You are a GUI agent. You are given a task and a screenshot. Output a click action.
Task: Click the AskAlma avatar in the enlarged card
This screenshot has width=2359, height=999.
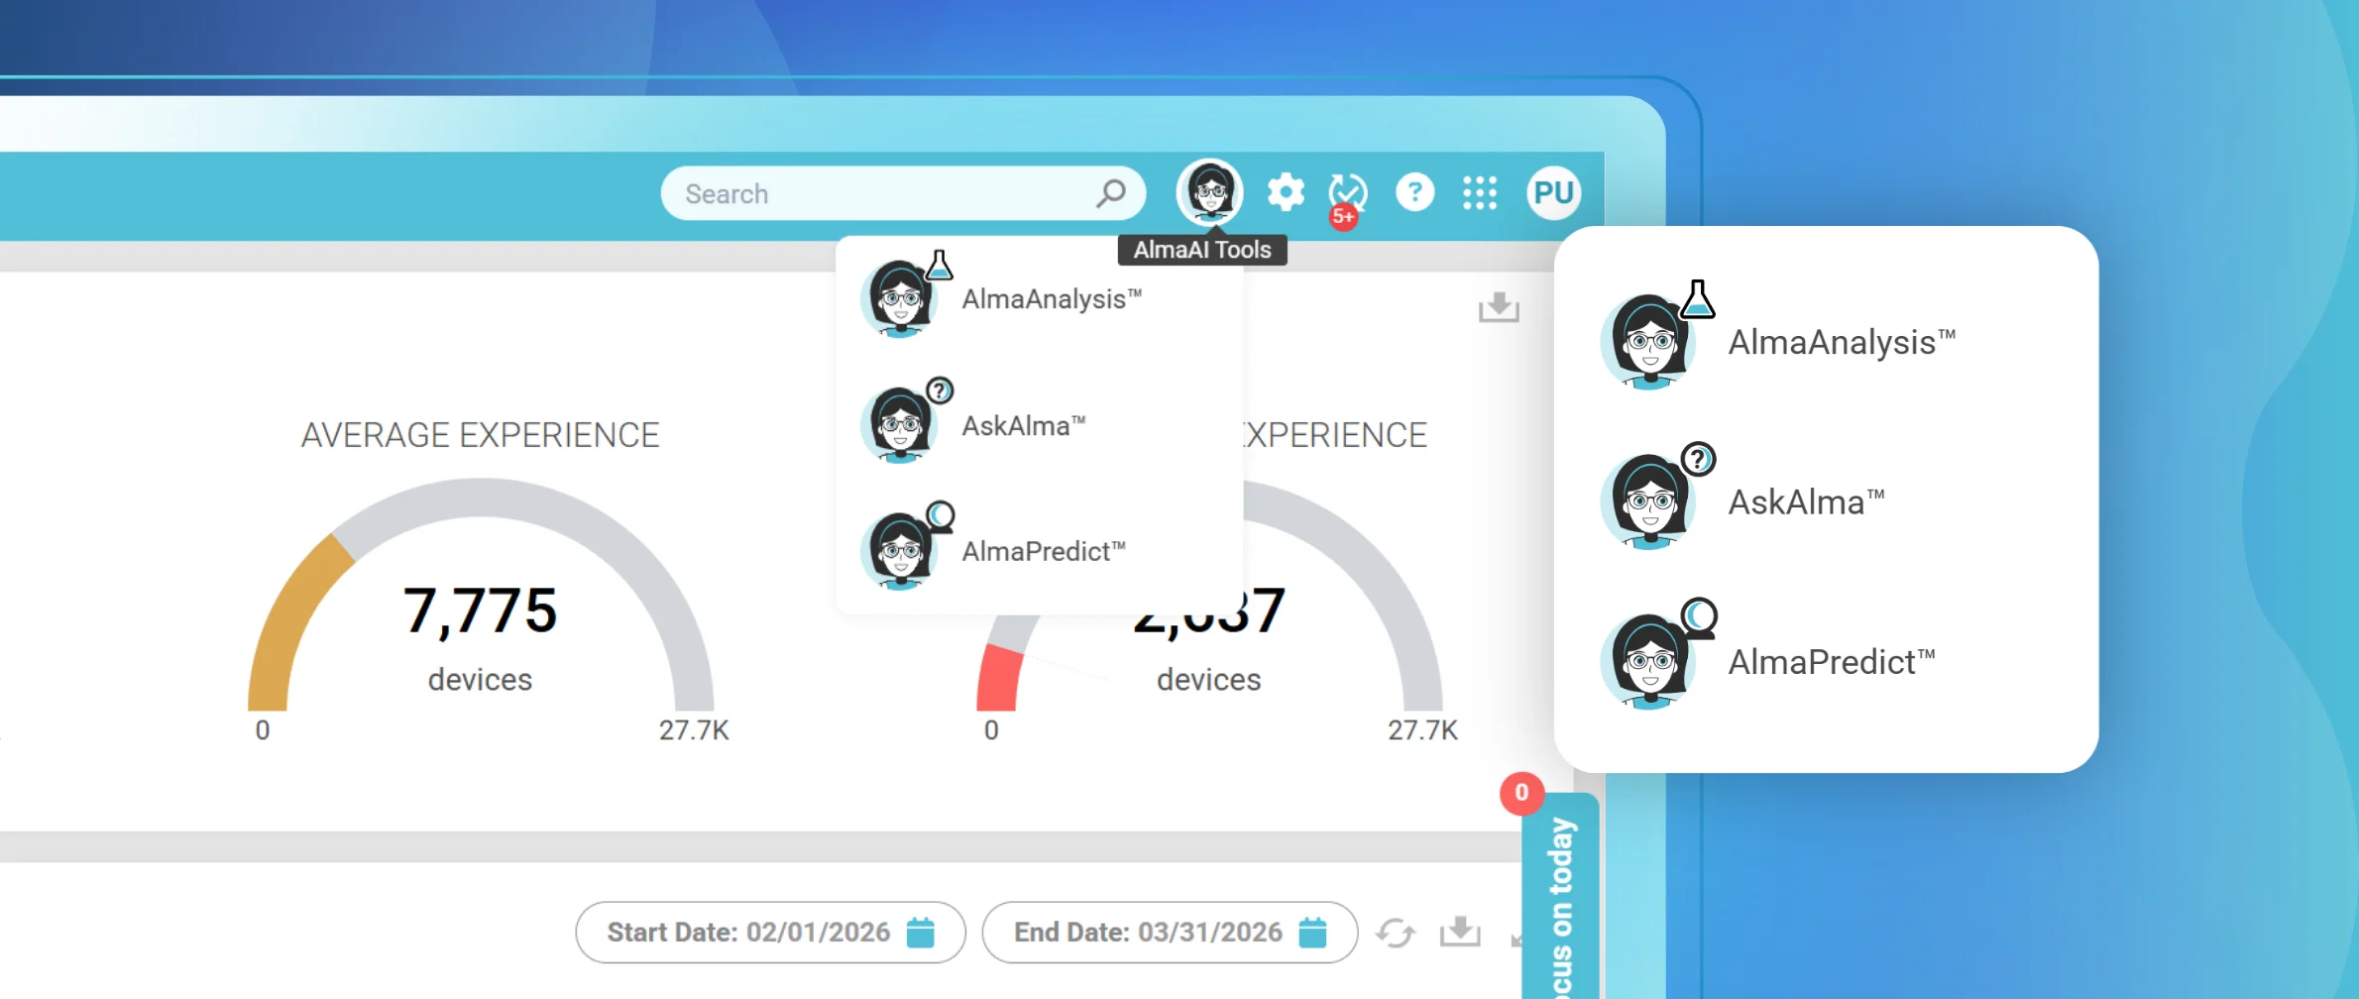pyautogui.click(x=1650, y=500)
